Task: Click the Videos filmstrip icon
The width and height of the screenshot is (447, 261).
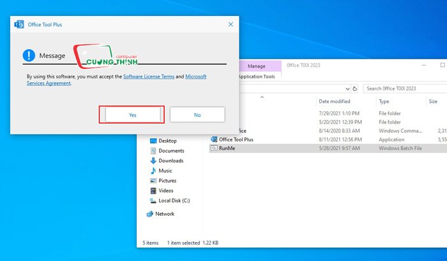Action: click(153, 190)
